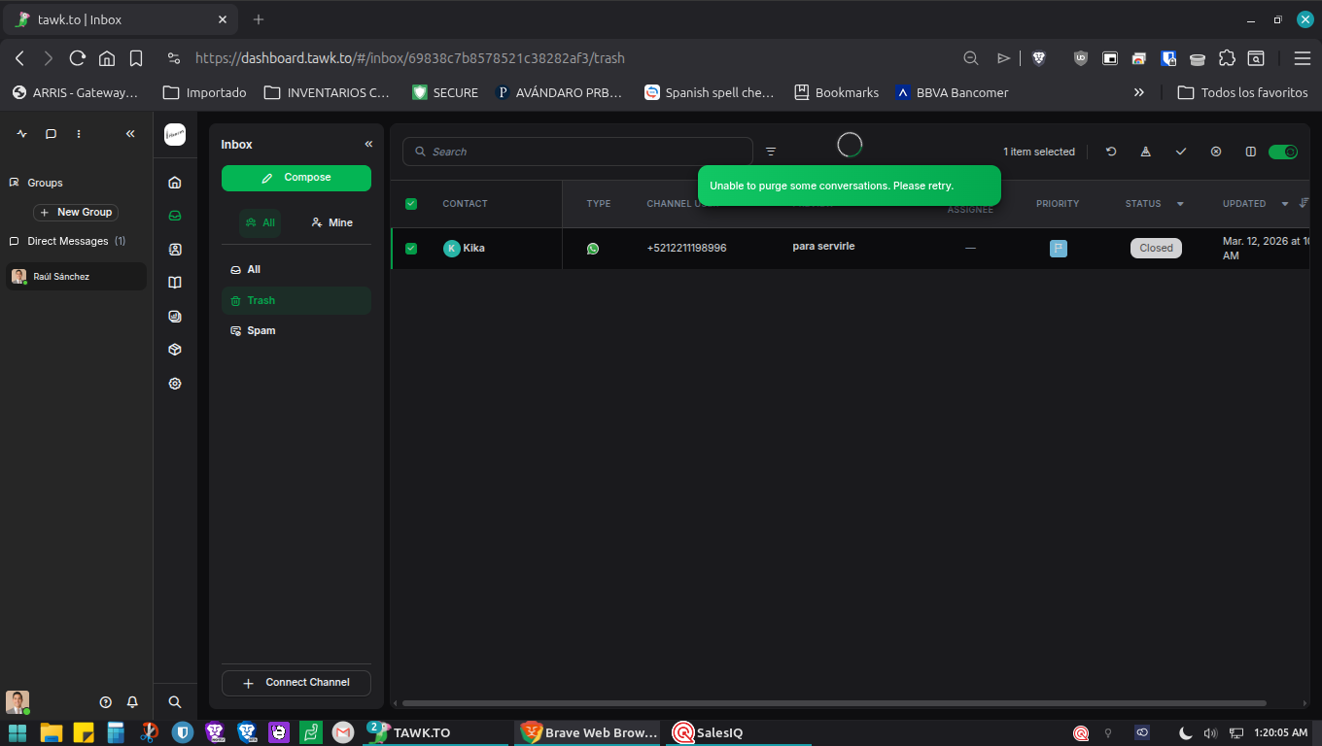Click the restore conversation icon in toolbar
Screen dimensions: 1322x746
[x=1111, y=152]
